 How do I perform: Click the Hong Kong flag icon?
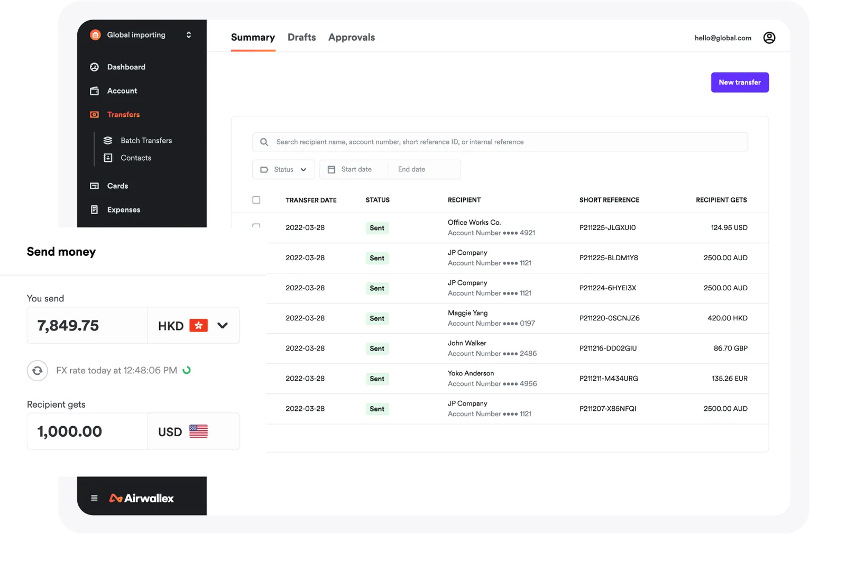pos(199,326)
